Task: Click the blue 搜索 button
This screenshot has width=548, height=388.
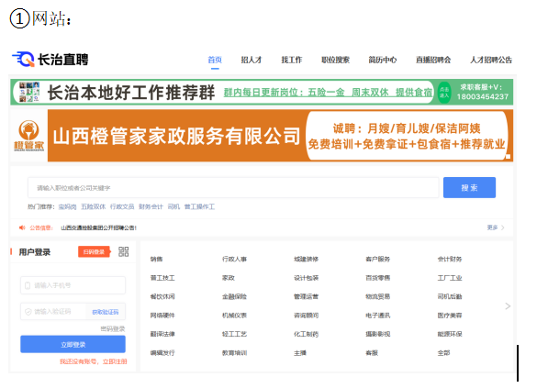Action: coord(469,187)
